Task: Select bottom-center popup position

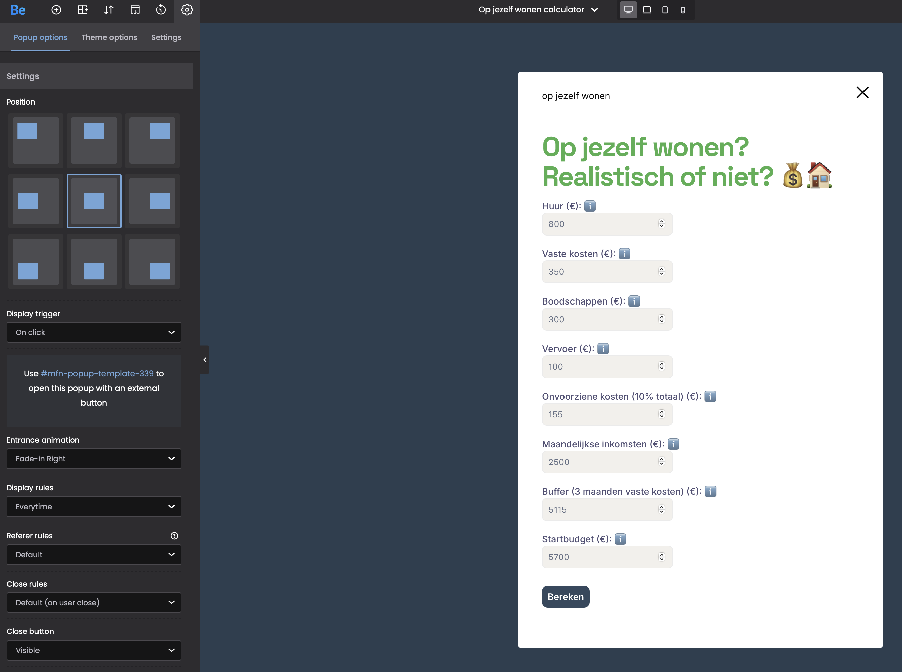Action: [x=94, y=262]
